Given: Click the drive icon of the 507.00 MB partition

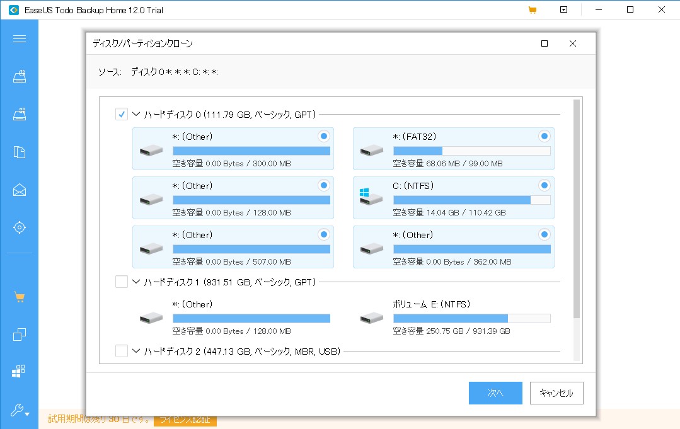Looking at the screenshot, I should click(x=151, y=249).
